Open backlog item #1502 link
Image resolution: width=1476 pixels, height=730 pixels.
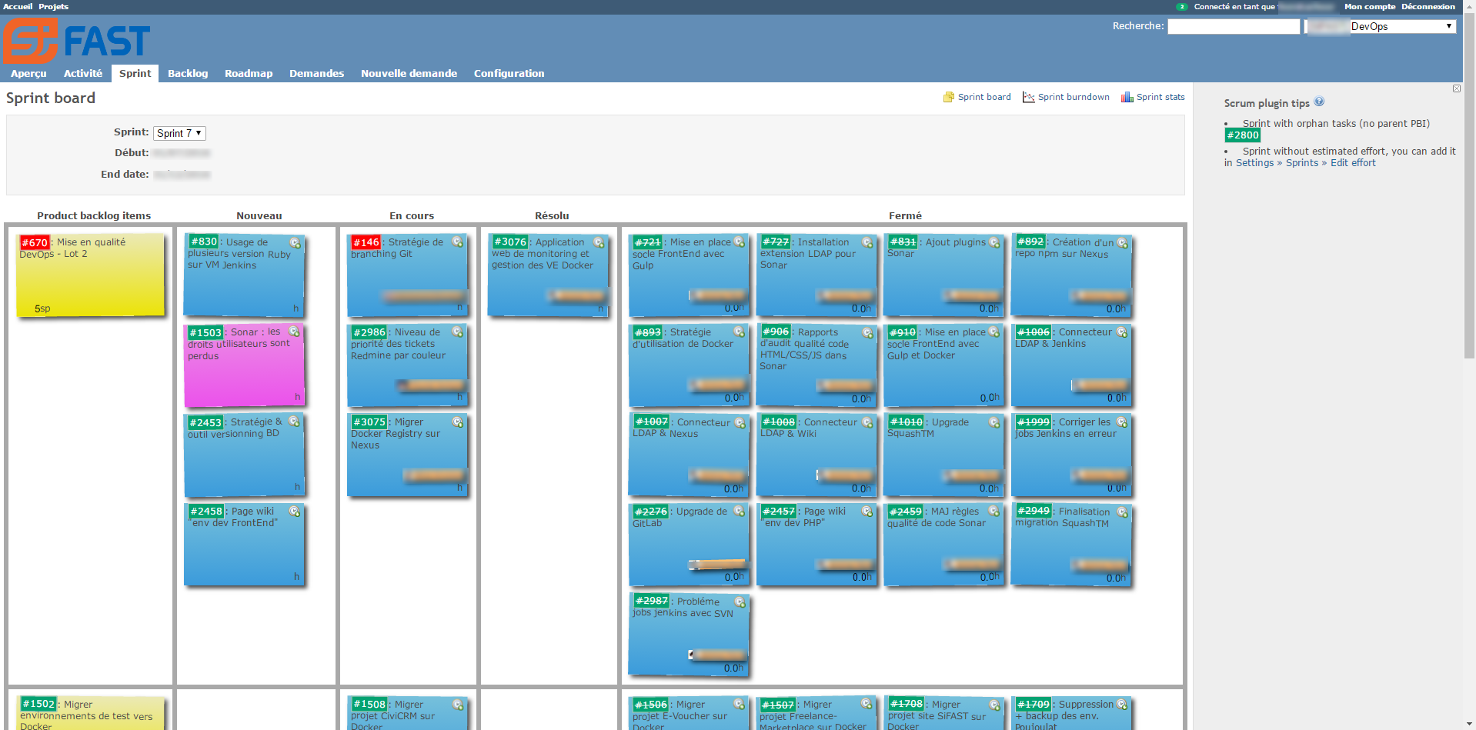point(38,704)
